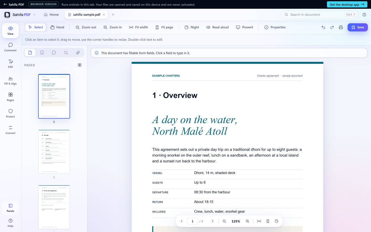Click the page number field in the bottom bar
This screenshot has width=371, height=232.
point(192,221)
